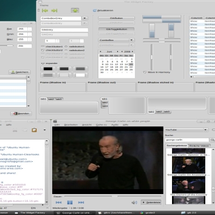
Task: Select day 15 in the calendar
Action: pyautogui.click(x=131, y=64)
